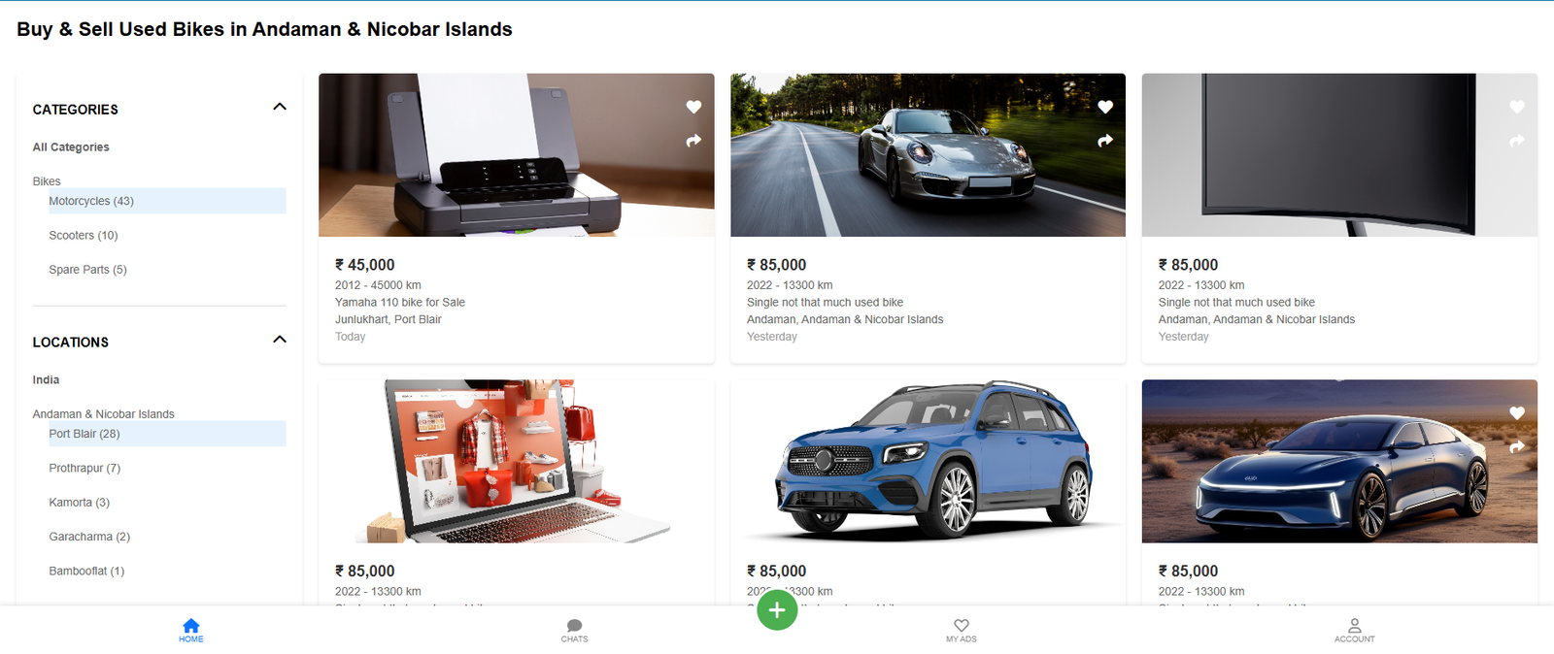Open the blue Mercedes SUV thumbnail
Screen dimensions: 1554x654
[928, 461]
